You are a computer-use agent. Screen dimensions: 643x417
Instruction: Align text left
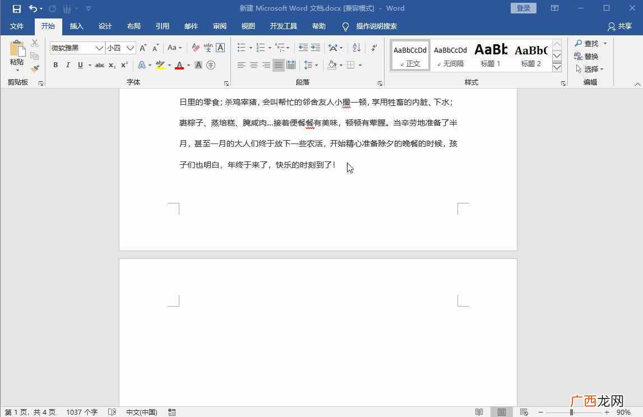(x=242, y=65)
